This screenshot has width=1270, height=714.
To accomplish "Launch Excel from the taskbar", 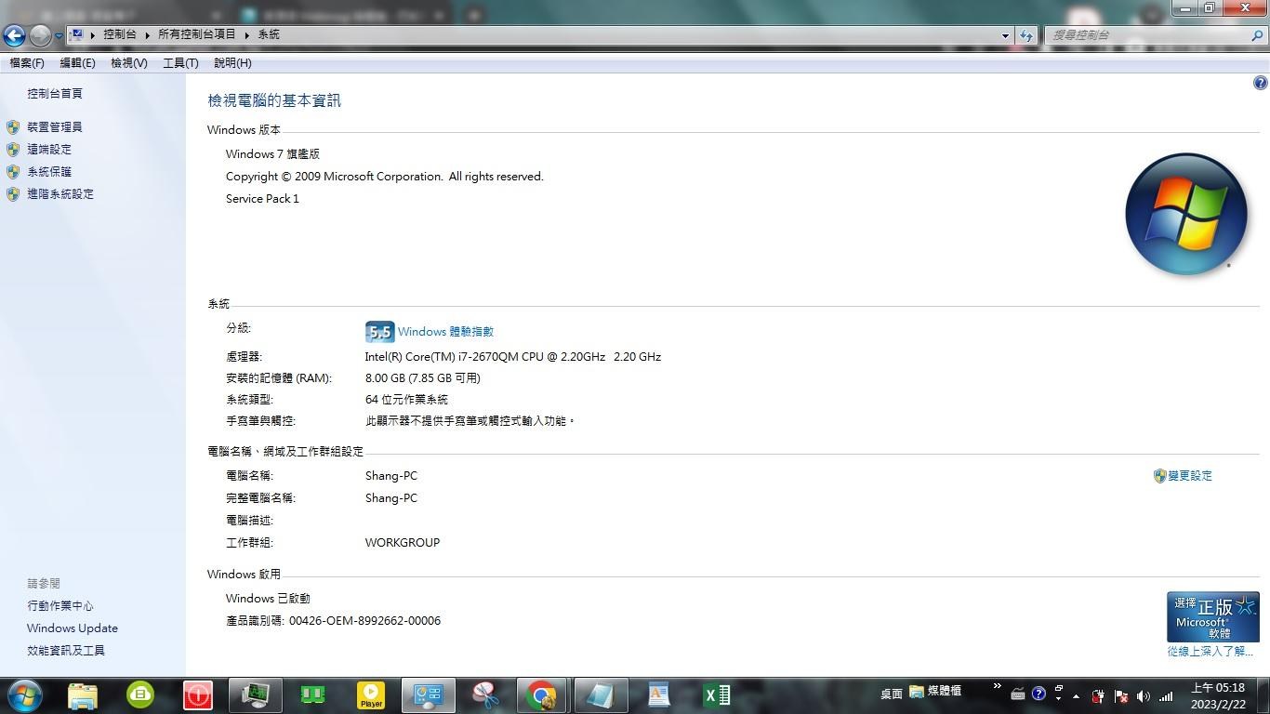I will 717,694.
